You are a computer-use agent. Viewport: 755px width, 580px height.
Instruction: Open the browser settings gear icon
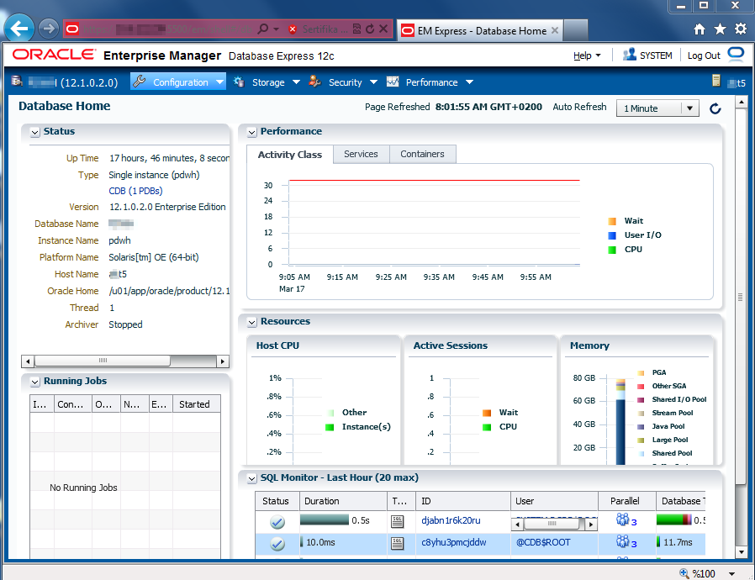point(740,29)
